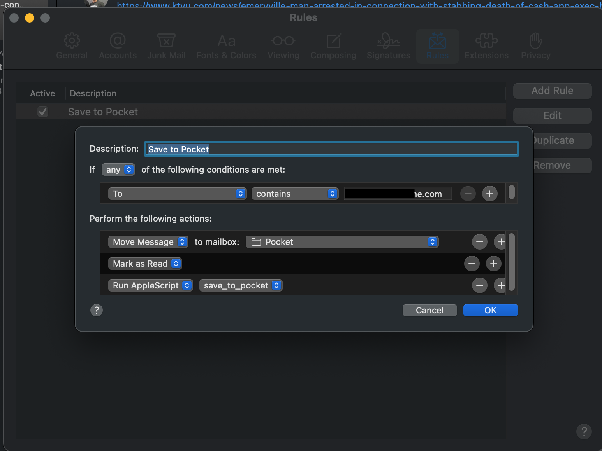Remove the Mark as Read action
The height and width of the screenshot is (451, 602).
coord(472,264)
